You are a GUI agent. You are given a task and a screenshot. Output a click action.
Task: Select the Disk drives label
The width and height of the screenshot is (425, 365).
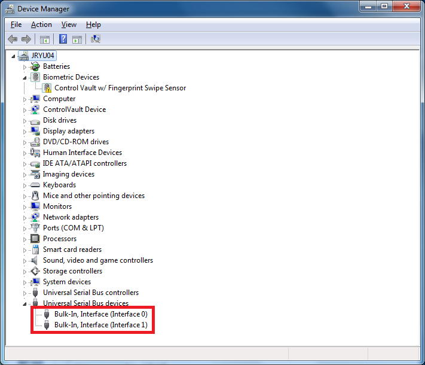tap(60, 120)
